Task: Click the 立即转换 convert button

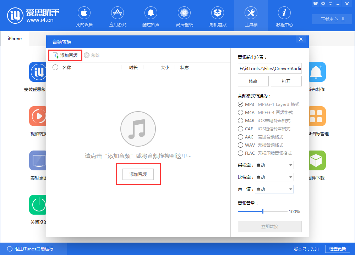Action: pos(270,227)
